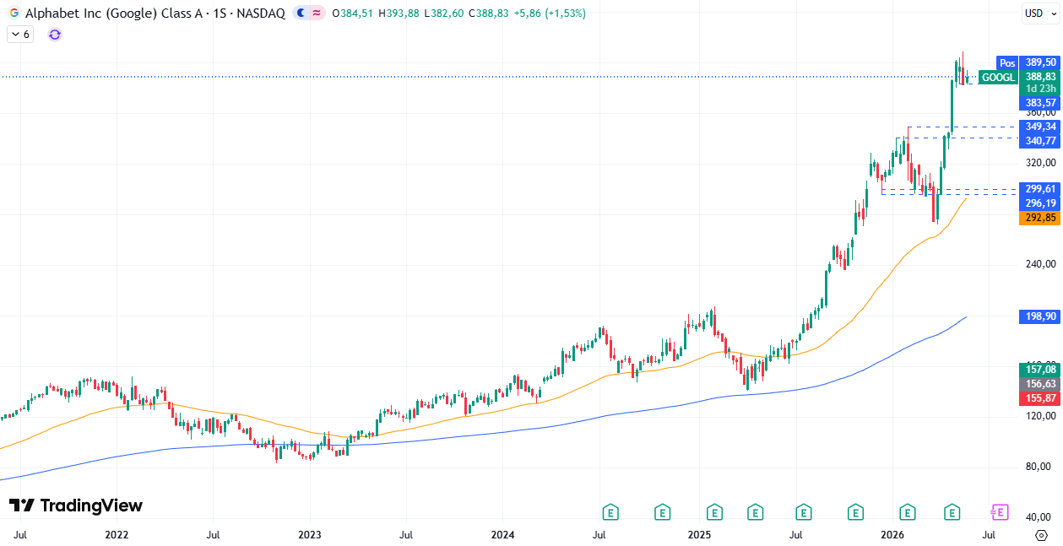The width and height of the screenshot is (1063, 546).
Task: Click the high value H393,88
Action: (399, 14)
